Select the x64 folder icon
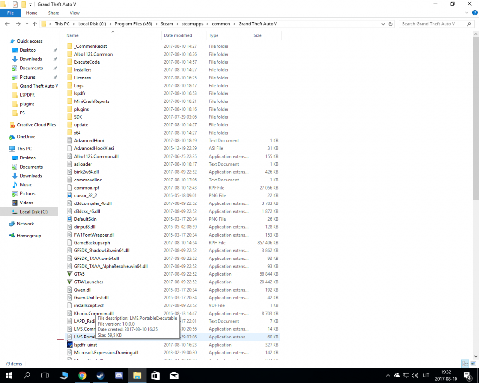479x383 pixels. click(69, 133)
